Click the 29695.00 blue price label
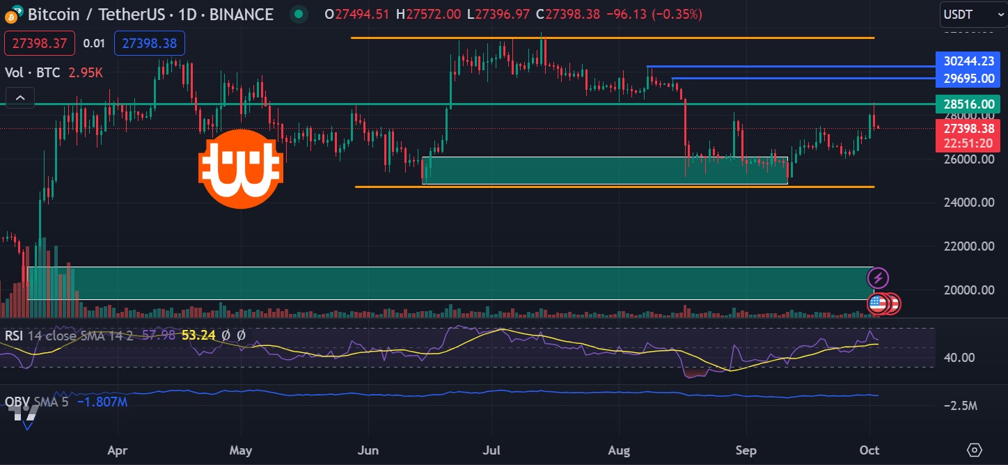This screenshot has height=465, width=1008. [x=968, y=79]
